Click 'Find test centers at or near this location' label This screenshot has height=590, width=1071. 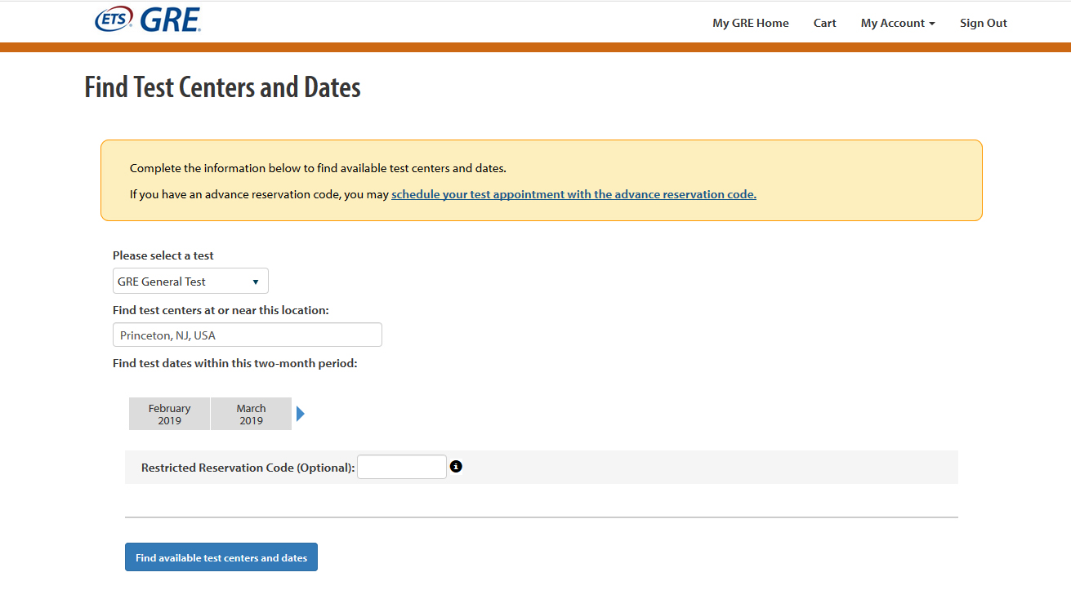click(x=221, y=310)
